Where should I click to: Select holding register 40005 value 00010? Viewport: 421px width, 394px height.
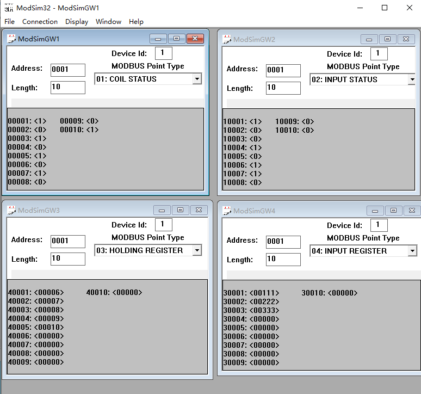tap(49, 327)
